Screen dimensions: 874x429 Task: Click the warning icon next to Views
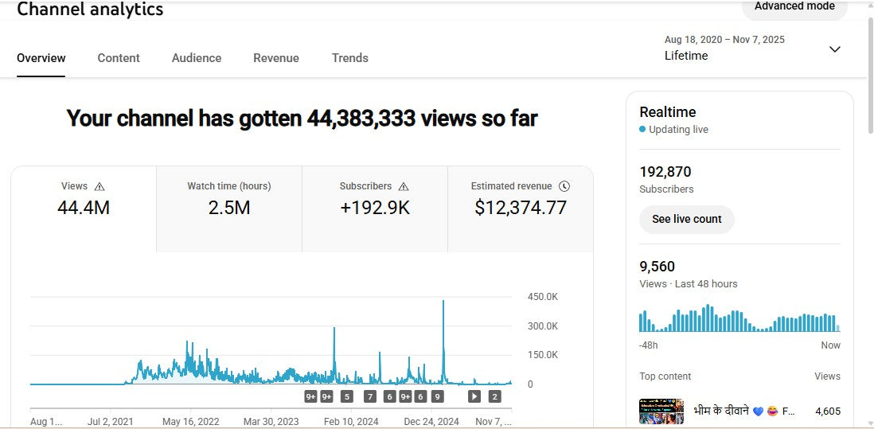click(x=99, y=186)
